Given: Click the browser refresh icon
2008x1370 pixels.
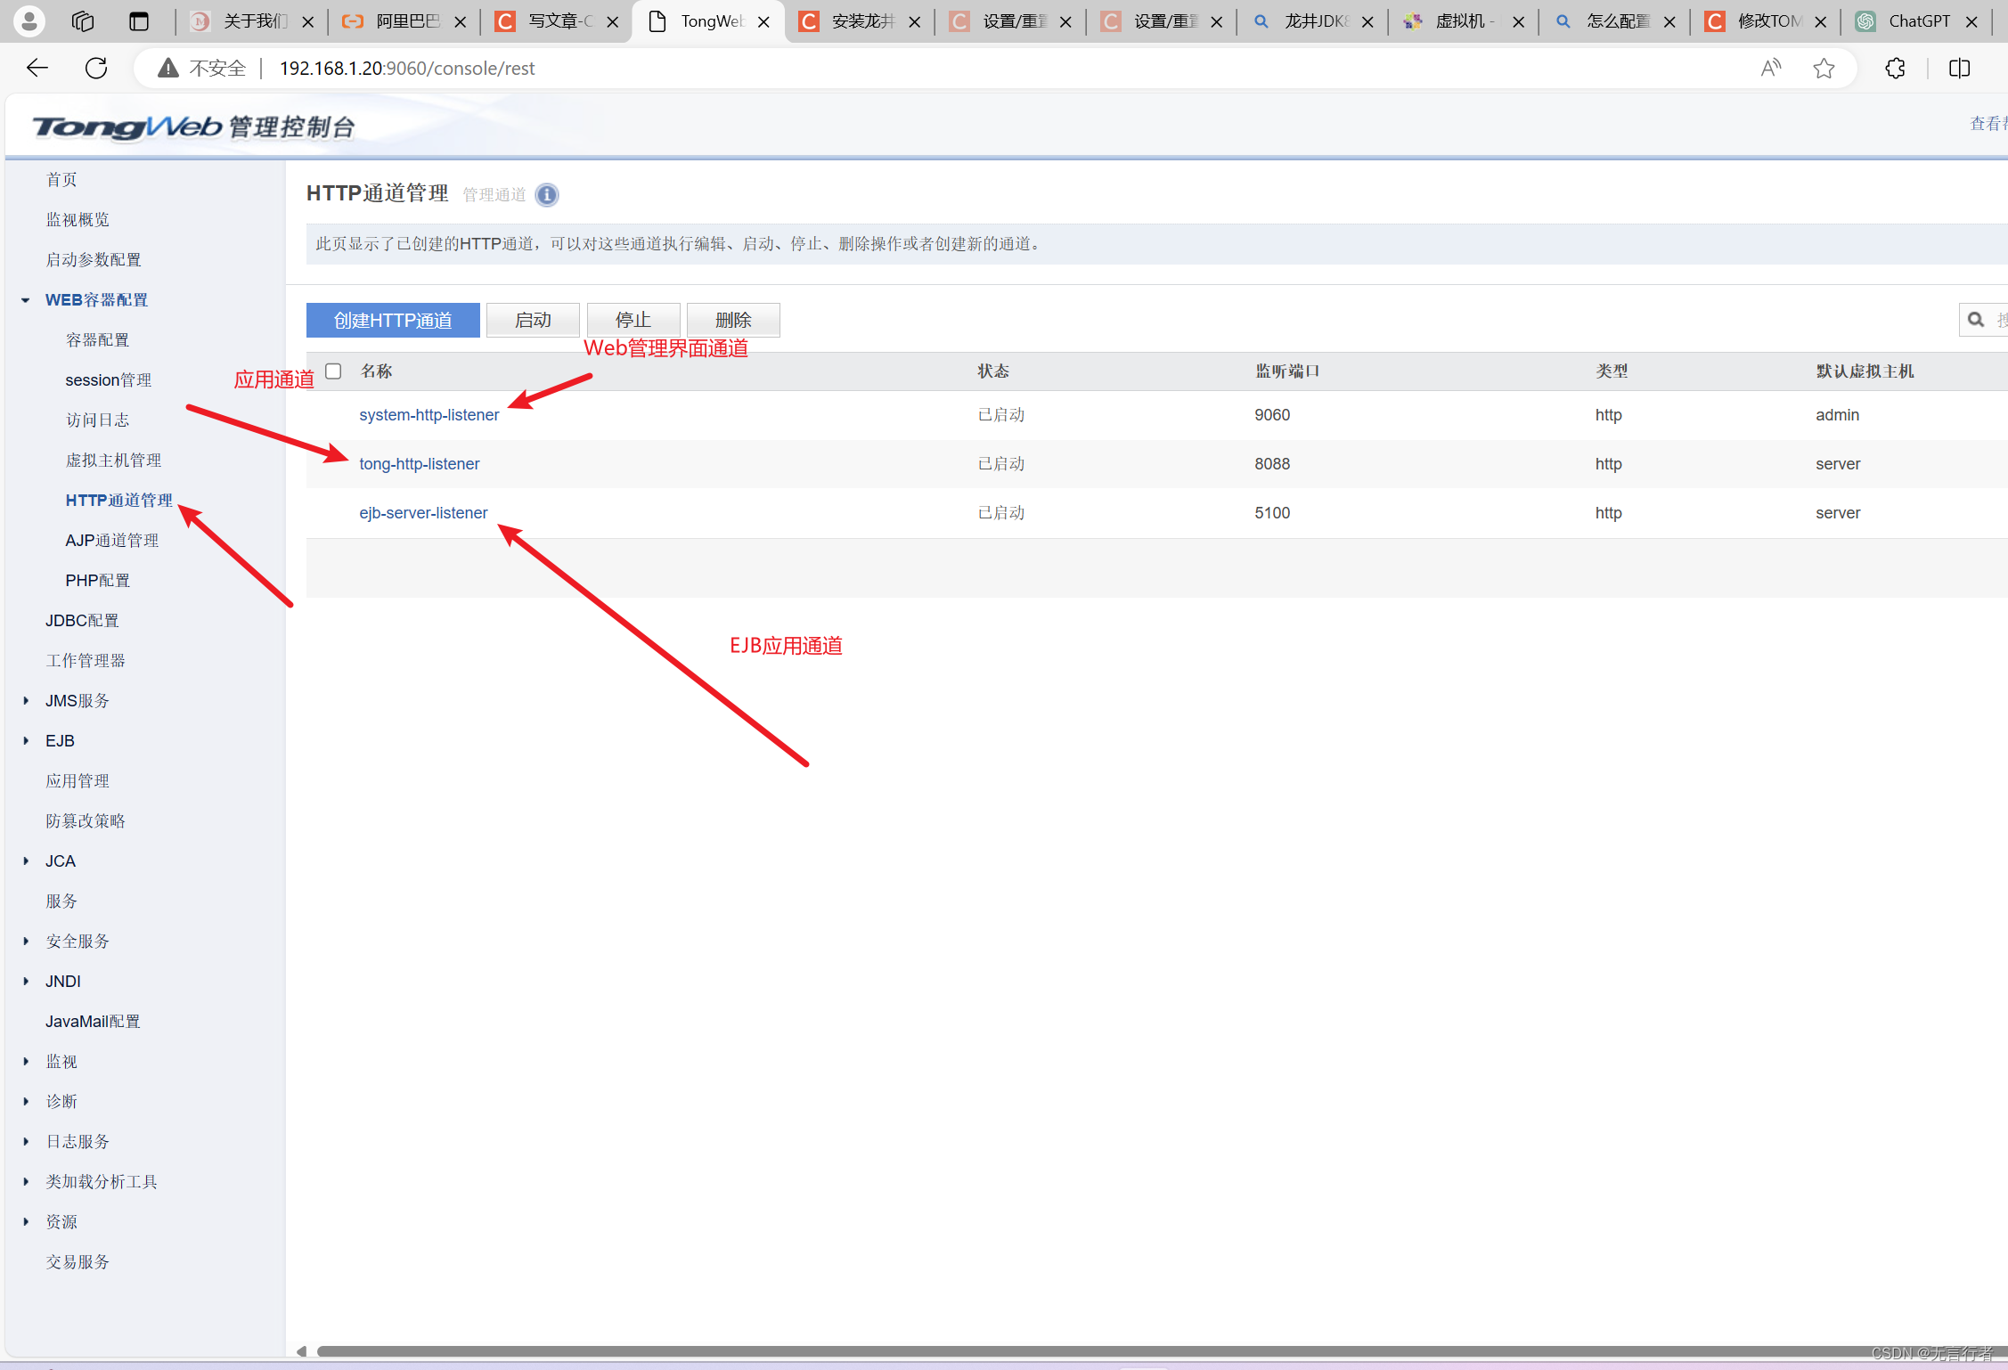Looking at the screenshot, I should 96,69.
